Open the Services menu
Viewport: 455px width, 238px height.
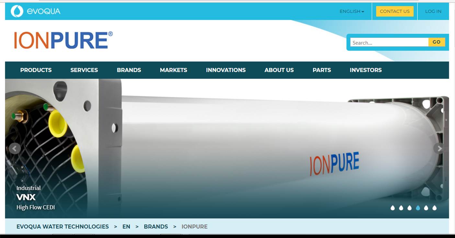click(x=84, y=70)
